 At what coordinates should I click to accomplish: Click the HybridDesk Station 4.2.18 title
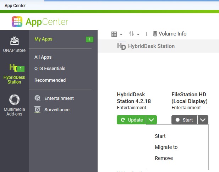tap(134, 98)
